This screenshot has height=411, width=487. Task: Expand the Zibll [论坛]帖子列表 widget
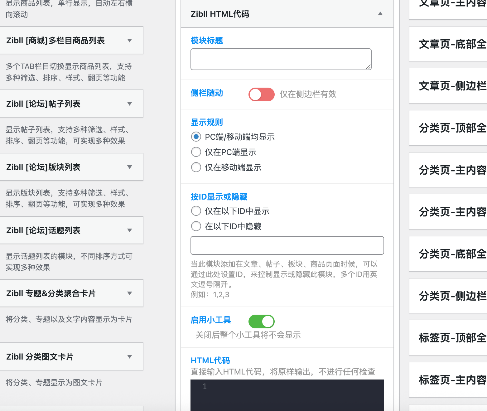pyautogui.click(x=130, y=104)
